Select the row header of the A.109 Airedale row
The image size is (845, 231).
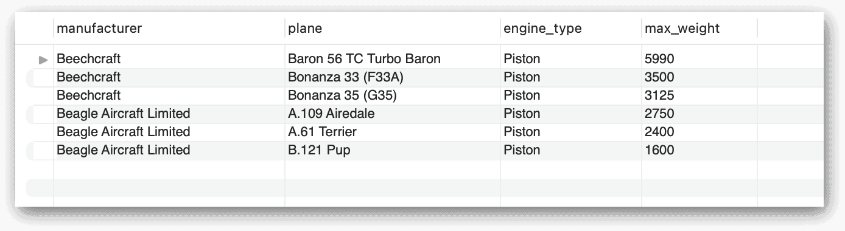pos(40,114)
